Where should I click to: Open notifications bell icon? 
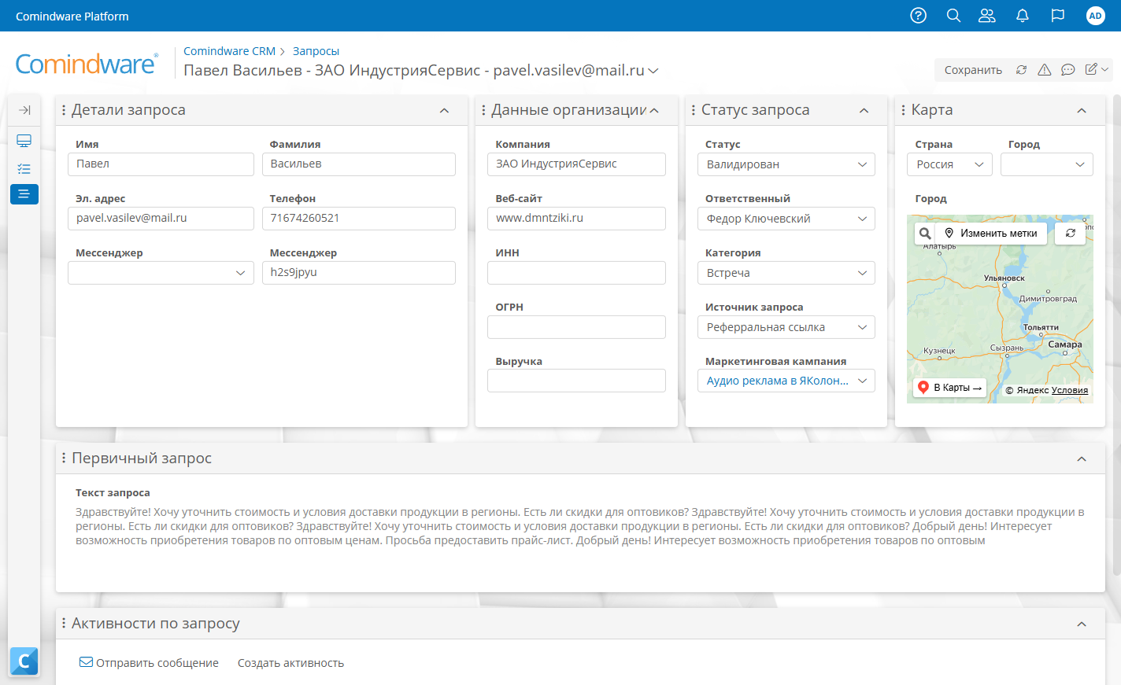tap(1023, 16)
